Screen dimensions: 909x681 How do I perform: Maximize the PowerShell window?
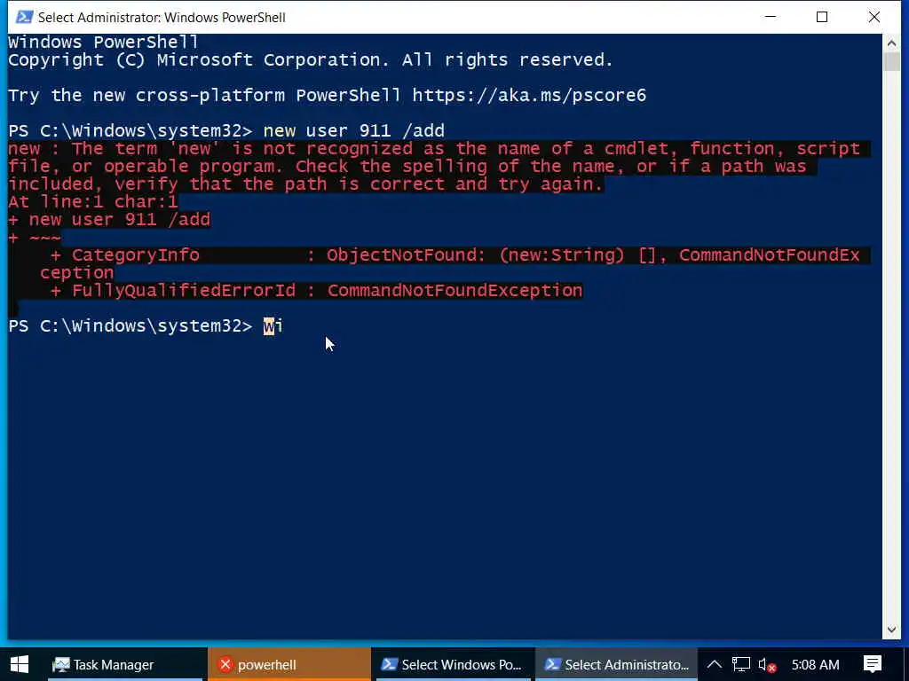[821, 17]
